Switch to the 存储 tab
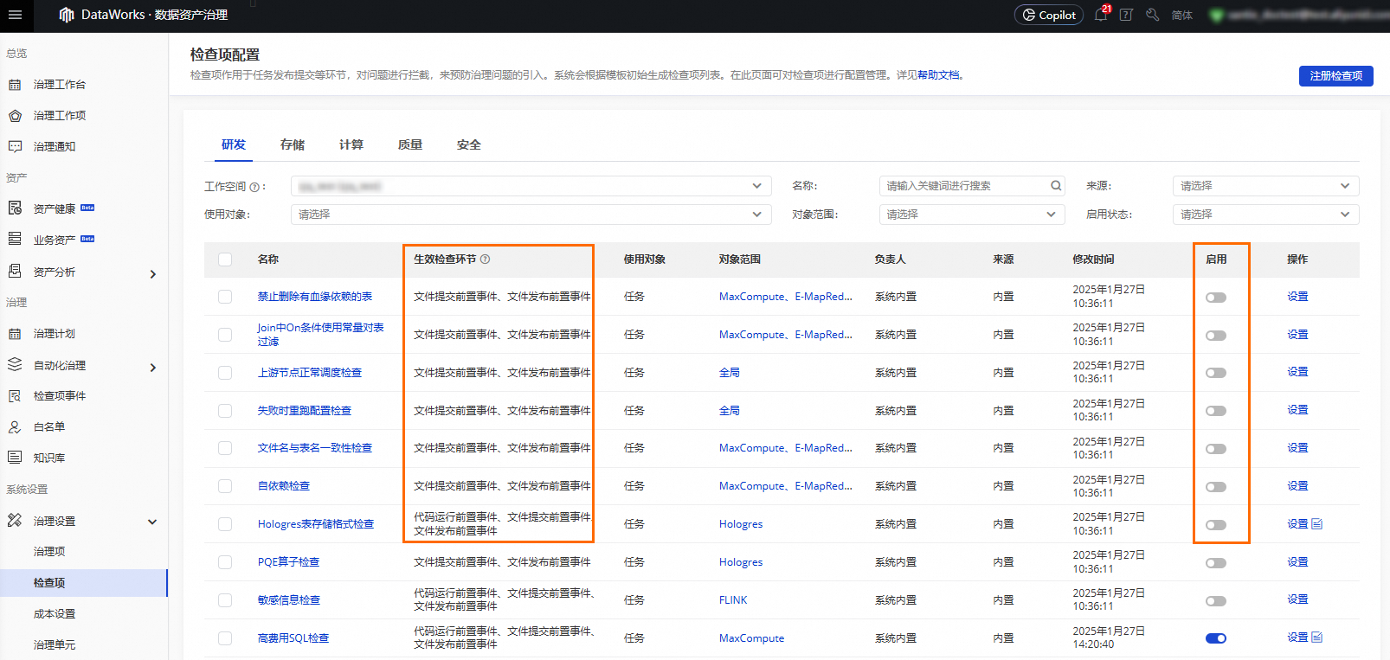The height and width of the screenshot is (660, 1390). tap(293, 144)
